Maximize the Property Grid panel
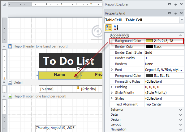This screenshot has height=132, width=185. tap(170, 13)
